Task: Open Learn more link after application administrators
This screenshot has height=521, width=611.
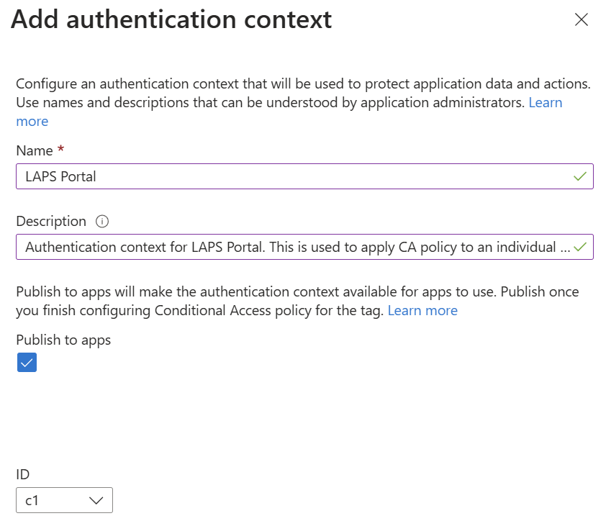Action: tap(545, 103)
